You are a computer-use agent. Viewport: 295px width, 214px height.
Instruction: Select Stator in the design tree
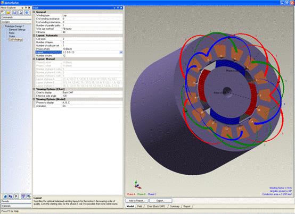tap(12, 36)
